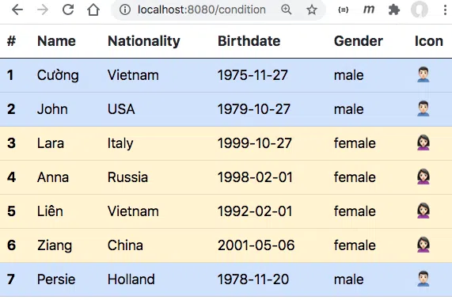Select the name Lara
The height and width of the screenshot is (300, 452).
coord(51,143)
